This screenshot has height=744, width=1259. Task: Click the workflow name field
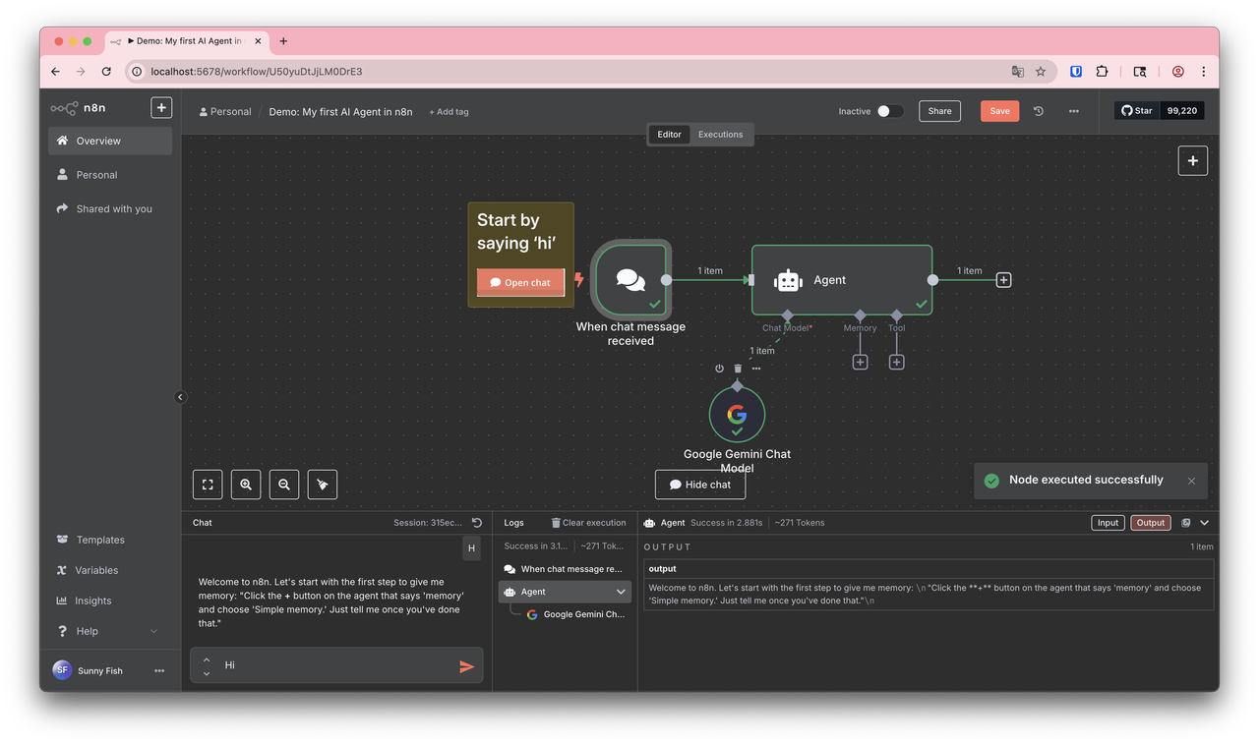pos(341,112)
